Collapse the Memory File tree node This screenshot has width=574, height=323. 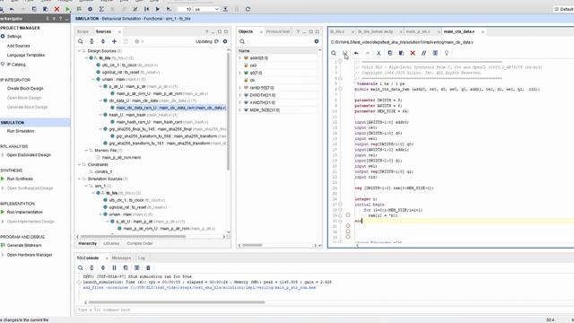click(87, 150)
